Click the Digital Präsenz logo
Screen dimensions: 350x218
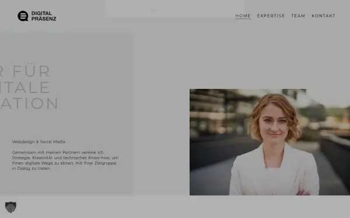pyautogui.click(x=37, y=16)
